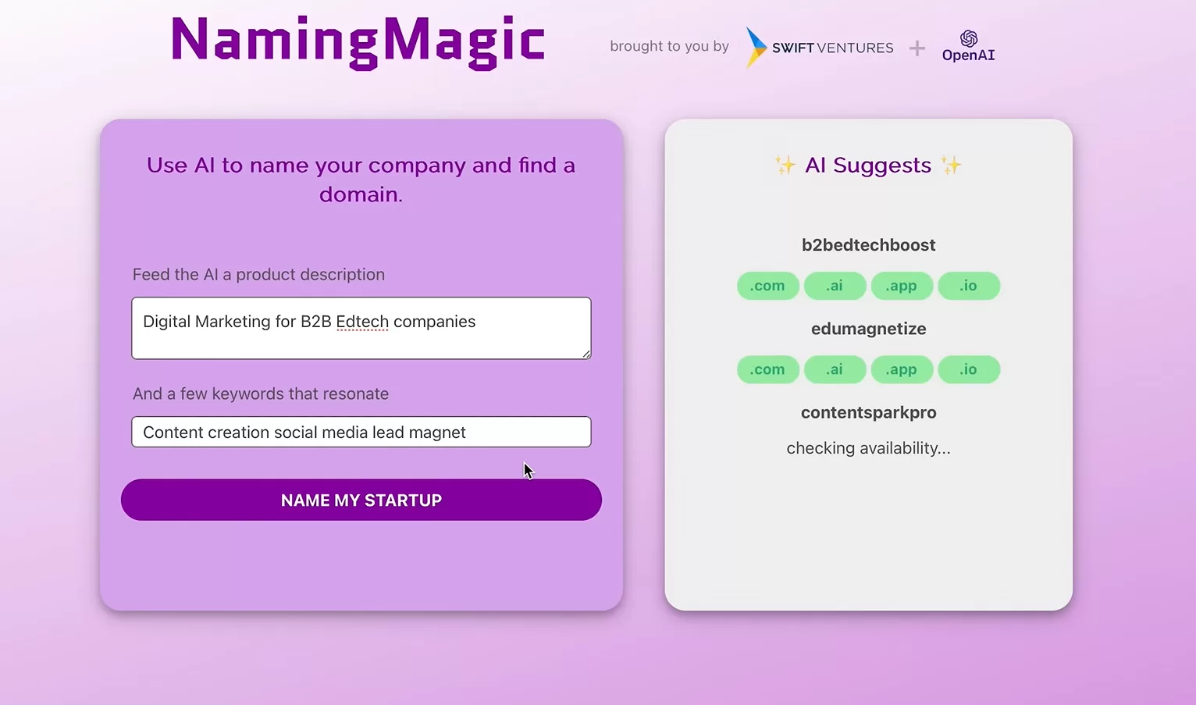This screenshot has width=1196, height=705.
Task: Select the keywords input field
Action: coord(361,432)
